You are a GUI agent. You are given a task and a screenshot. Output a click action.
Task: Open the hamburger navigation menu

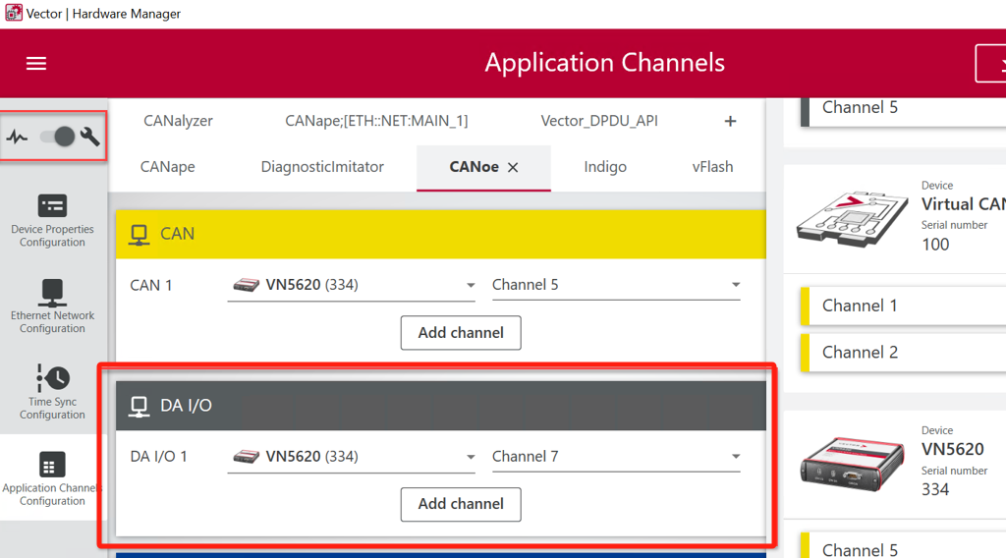click(36, 63)
